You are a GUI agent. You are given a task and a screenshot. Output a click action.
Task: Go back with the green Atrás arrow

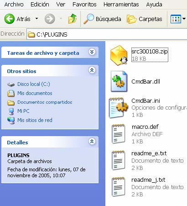10,19
